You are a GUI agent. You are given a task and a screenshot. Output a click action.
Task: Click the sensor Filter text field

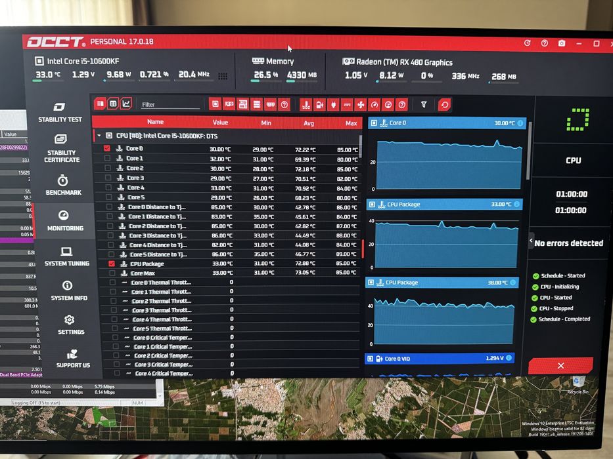170,105
